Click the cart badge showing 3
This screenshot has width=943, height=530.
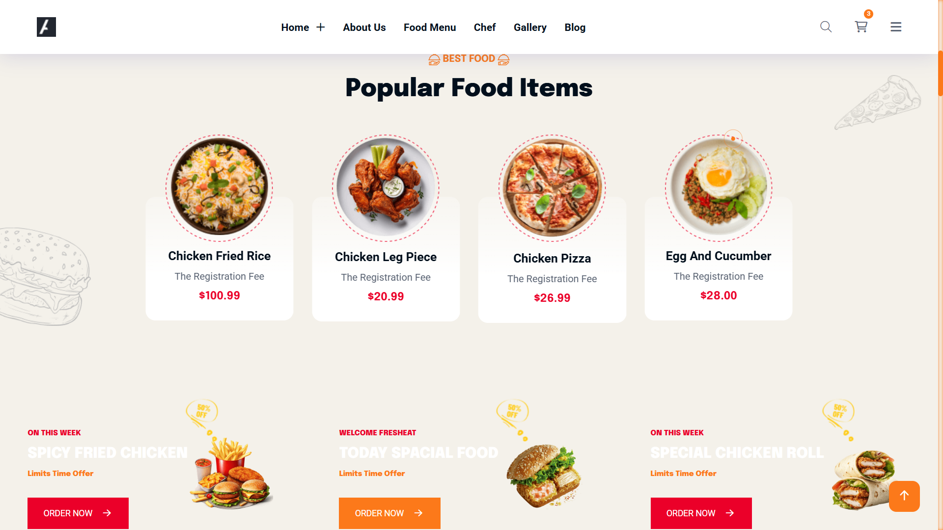pos(868,14)
